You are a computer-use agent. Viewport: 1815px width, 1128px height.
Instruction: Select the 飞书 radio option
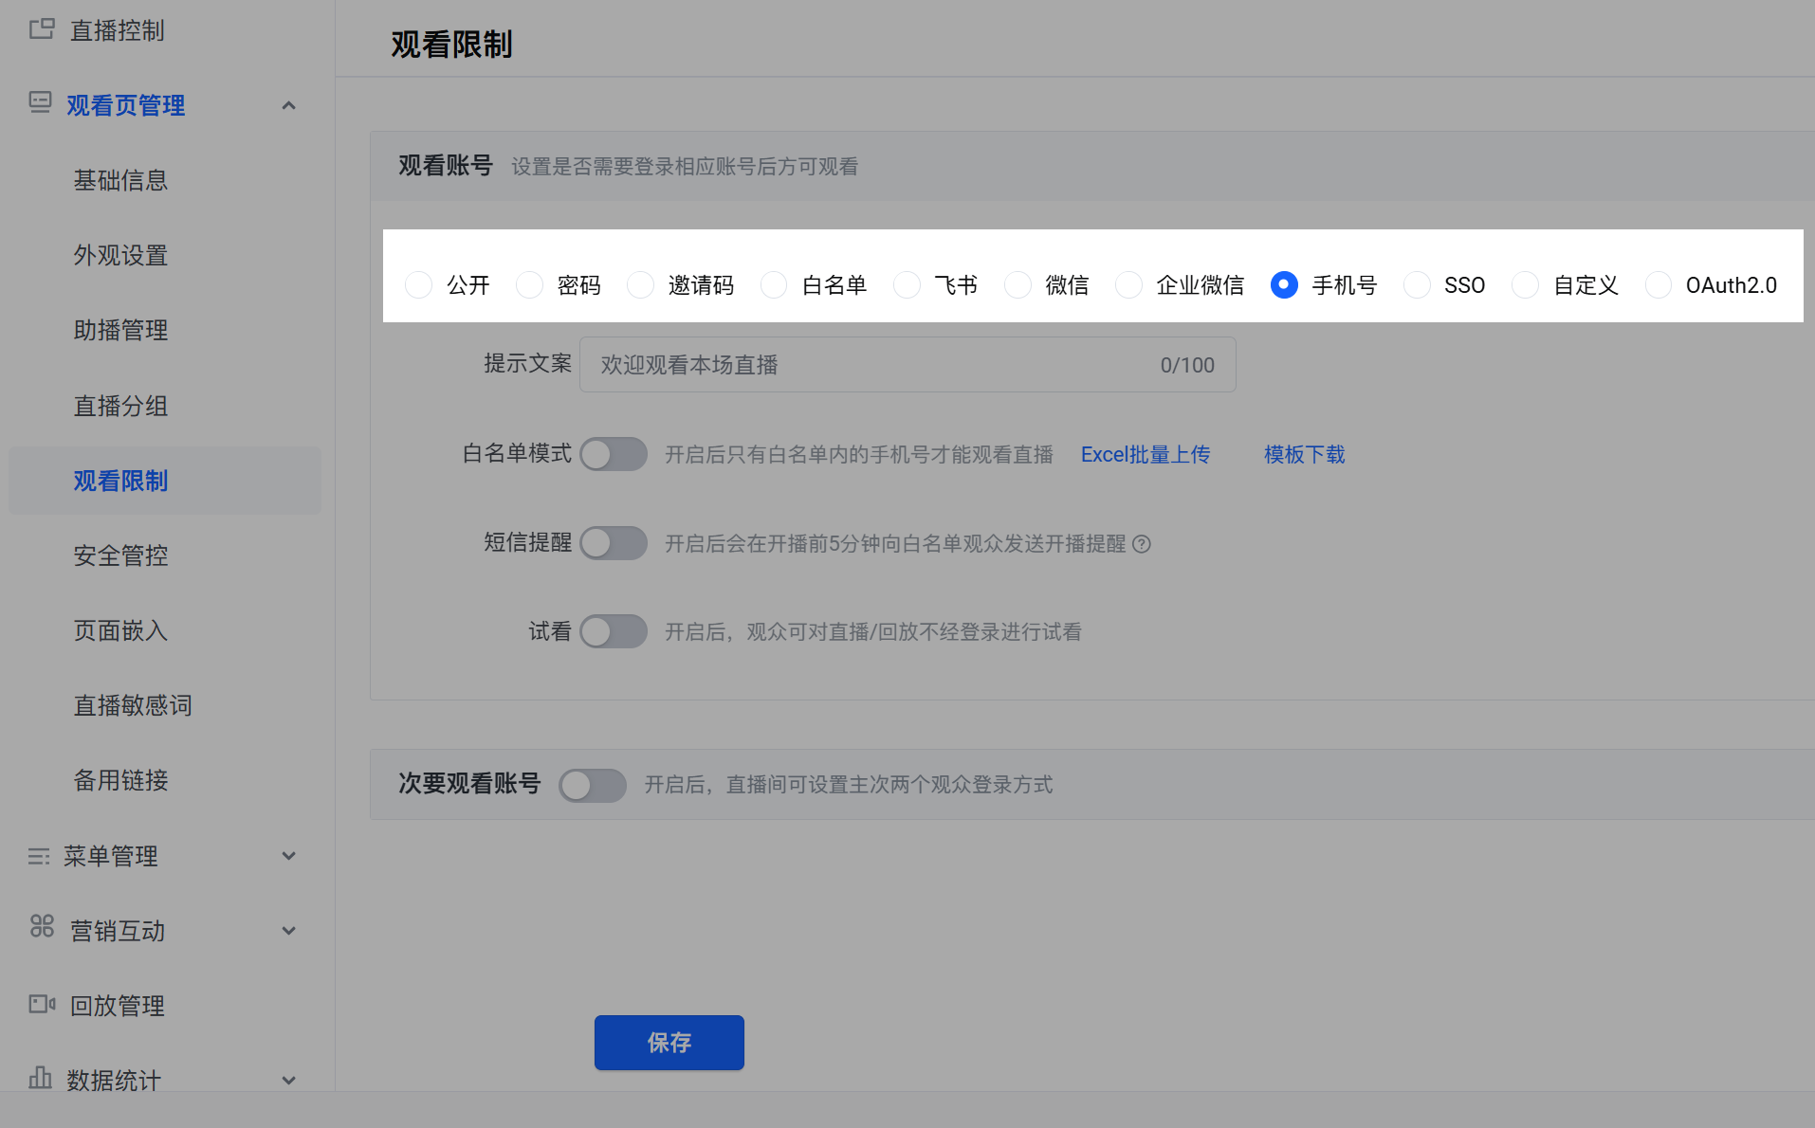[x=907, y=285]
